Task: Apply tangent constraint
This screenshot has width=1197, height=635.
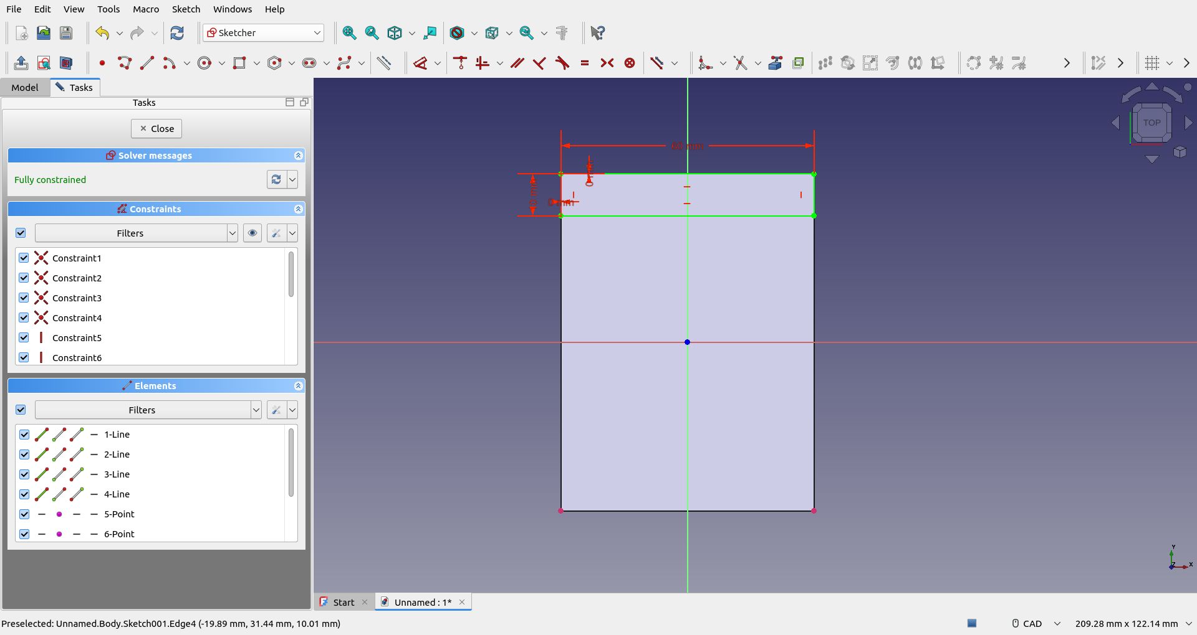Action: point(562,63)
